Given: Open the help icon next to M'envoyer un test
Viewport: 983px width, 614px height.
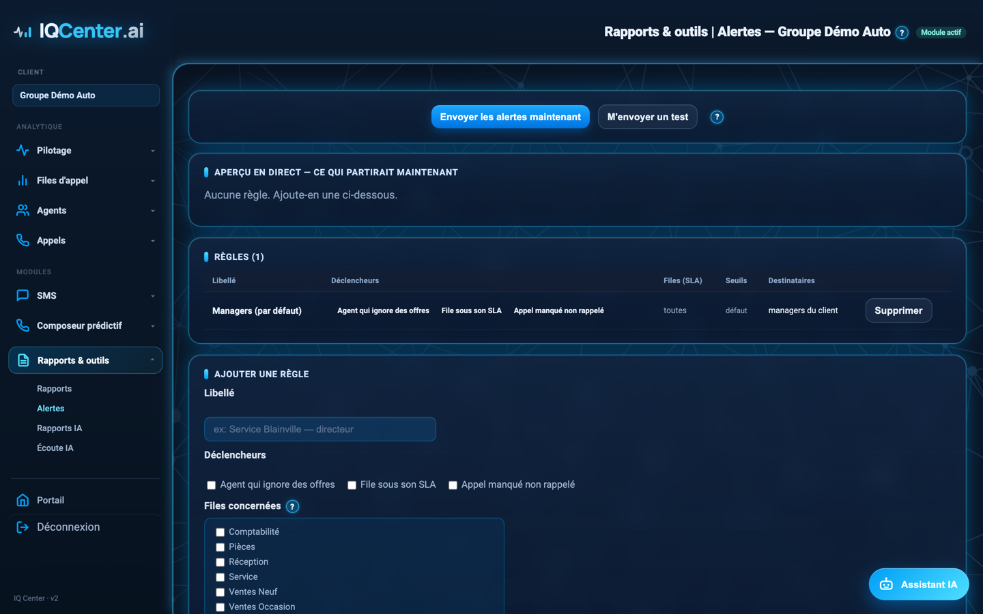Looking at the screenshot, I should [717, 117].
